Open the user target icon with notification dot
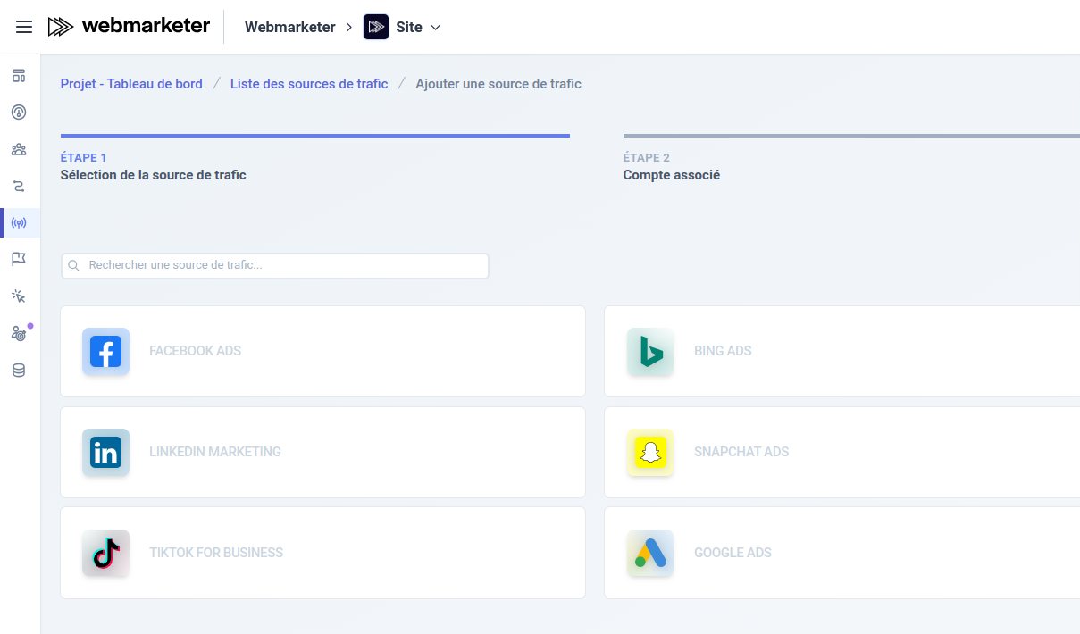1080x634 pixels. pyautogui.click(x=19, y=333)
